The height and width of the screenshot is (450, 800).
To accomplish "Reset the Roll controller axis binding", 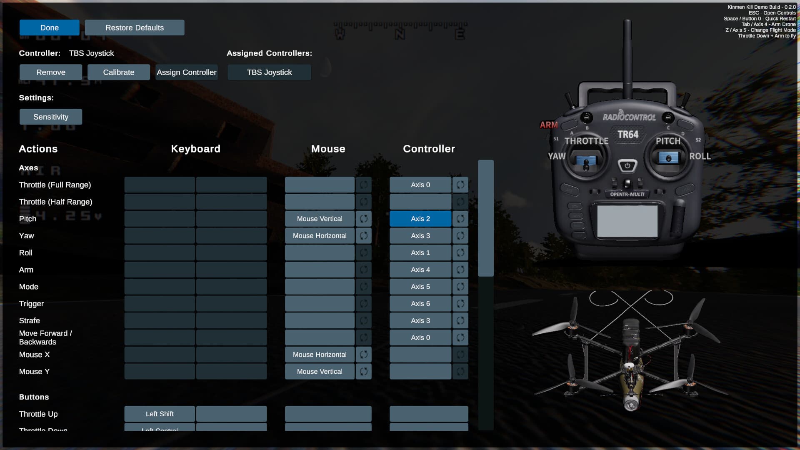I will point(460,252).
